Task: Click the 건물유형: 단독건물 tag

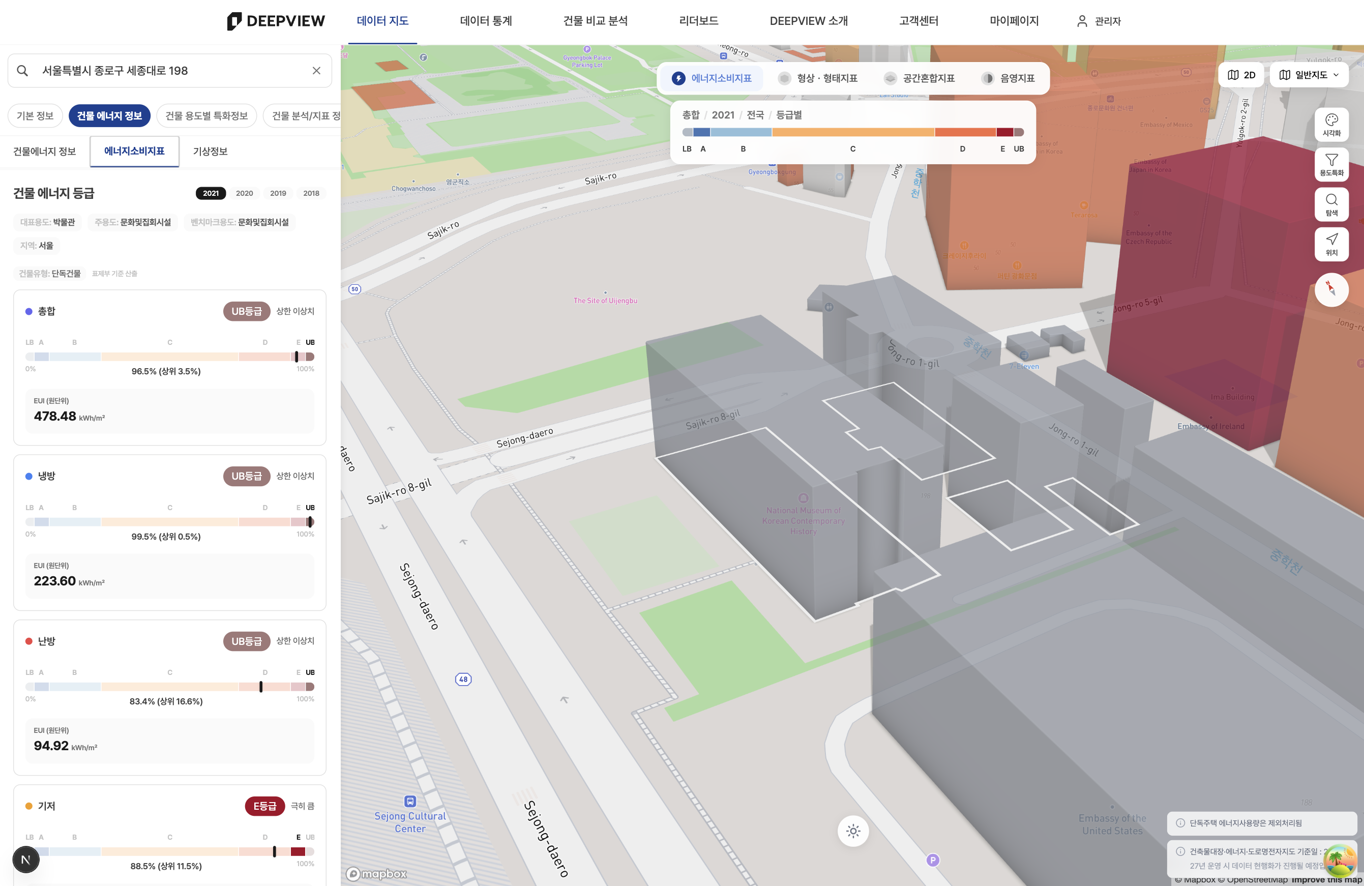Action: [50, 273]
